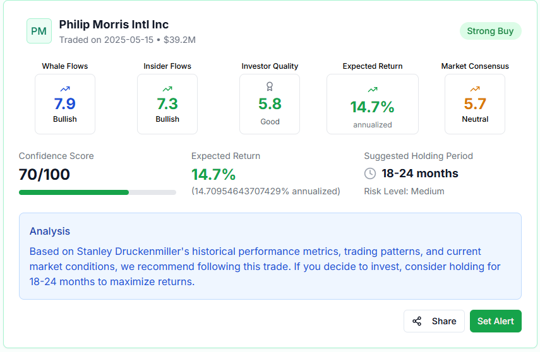Open the Investor Quality 5.8 card
This screenshot has width=540, height=352.
[270, 104]
